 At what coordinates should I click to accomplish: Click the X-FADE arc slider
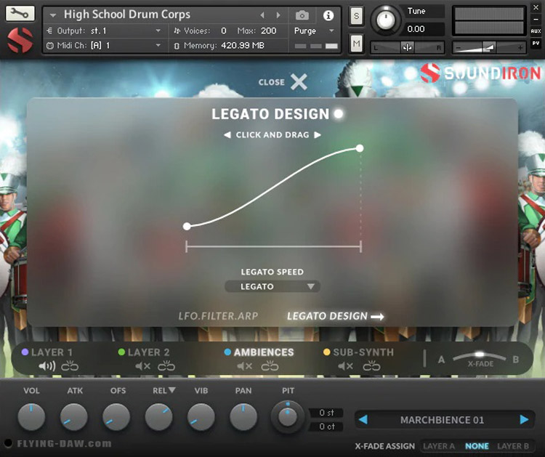[x=480, y=356]
